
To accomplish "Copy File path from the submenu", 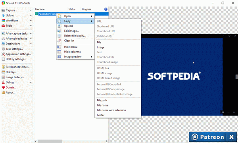I will click(118, 100).
